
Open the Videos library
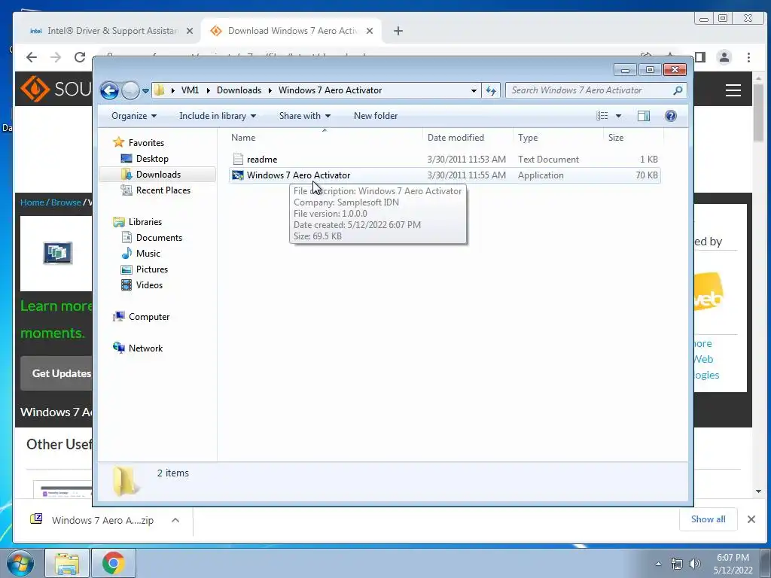(149, 285)
